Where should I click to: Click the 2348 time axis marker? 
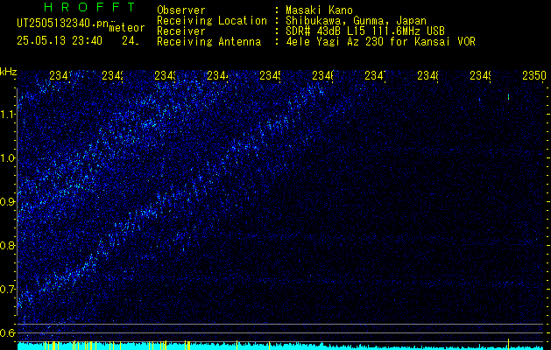[427, 75]
